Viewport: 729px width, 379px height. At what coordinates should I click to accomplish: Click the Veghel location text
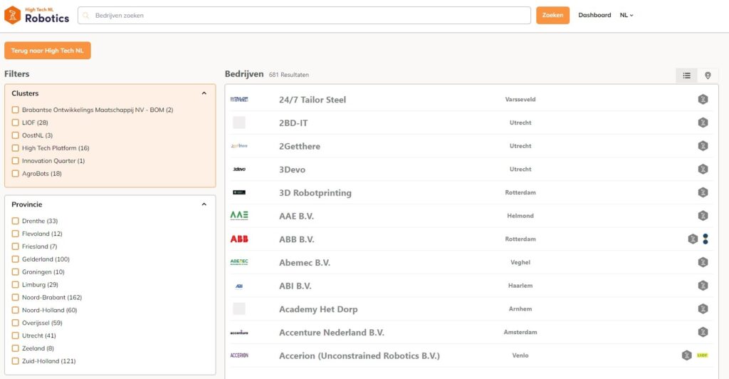coord(520,262)
